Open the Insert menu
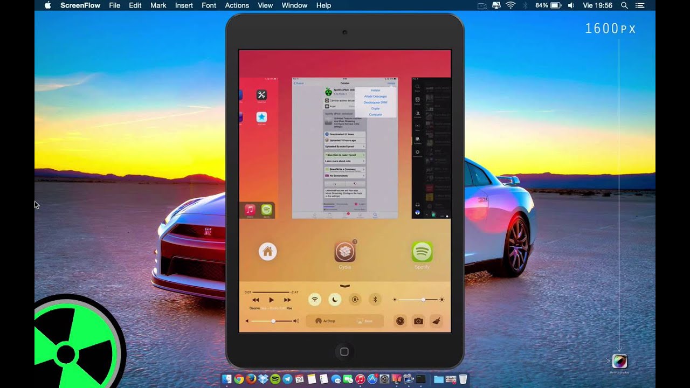Image resolution: width=690 pixels, height=388 pixels. (x=184, y=5)
